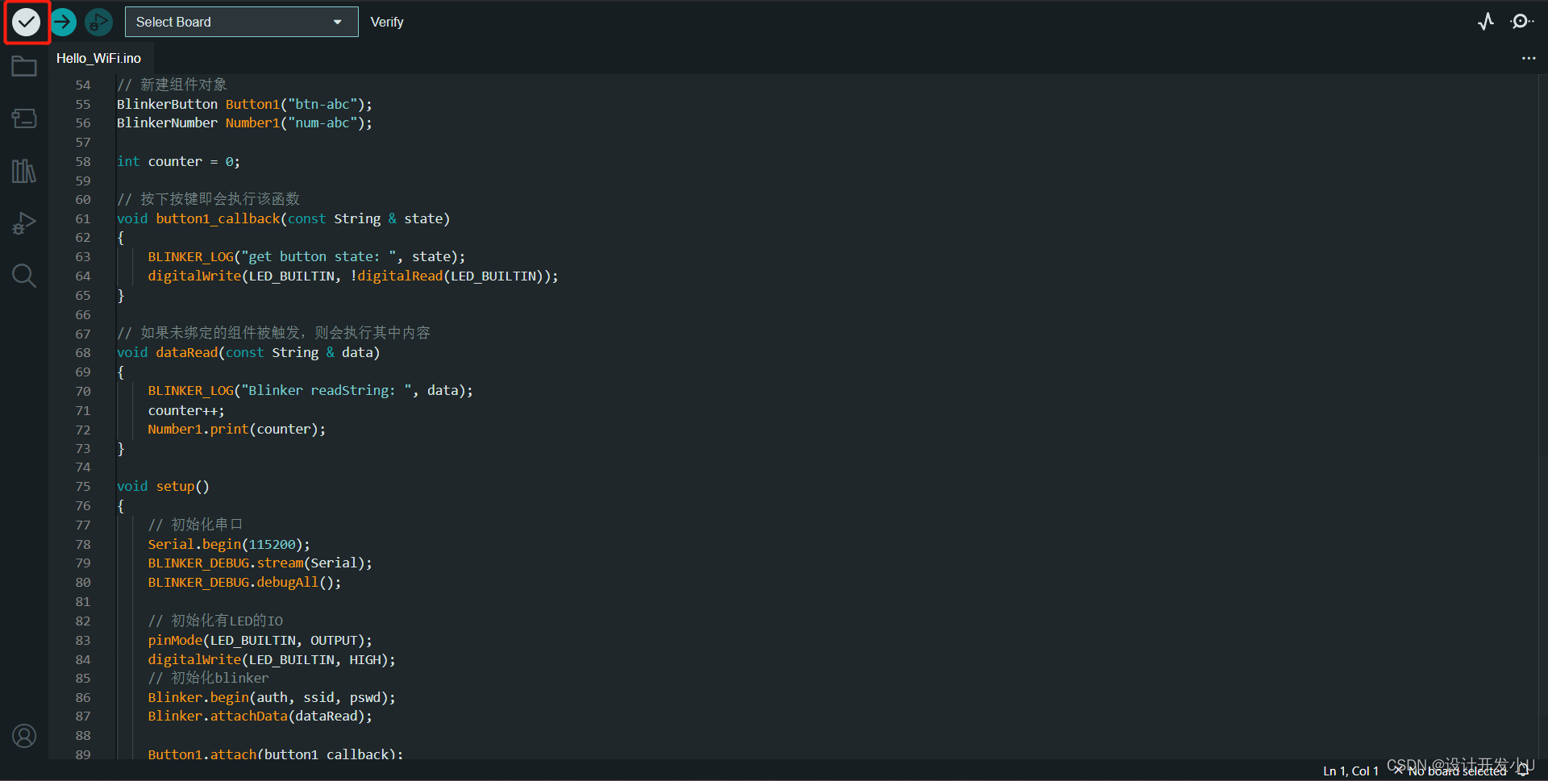Click the Blinker.begin(auth, ssid, pswd) line
The width and height of the screenshot is (1548, 781).
[x=272, y=697]
